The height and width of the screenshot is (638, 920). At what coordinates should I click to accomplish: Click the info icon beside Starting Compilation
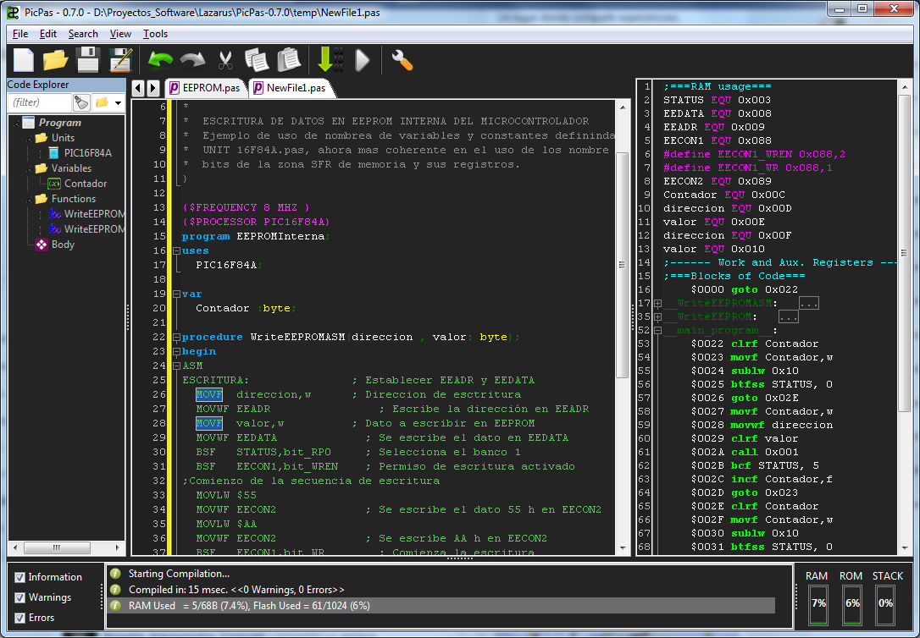115,574
